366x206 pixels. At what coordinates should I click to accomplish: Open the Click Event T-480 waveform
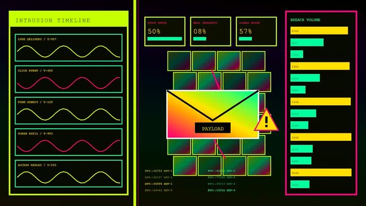(69, 80)
